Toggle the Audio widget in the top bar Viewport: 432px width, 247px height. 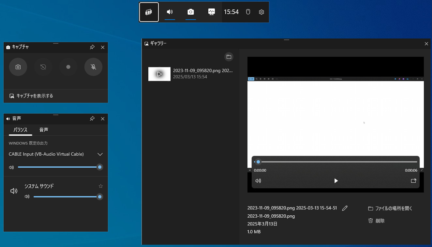[170, 12]
